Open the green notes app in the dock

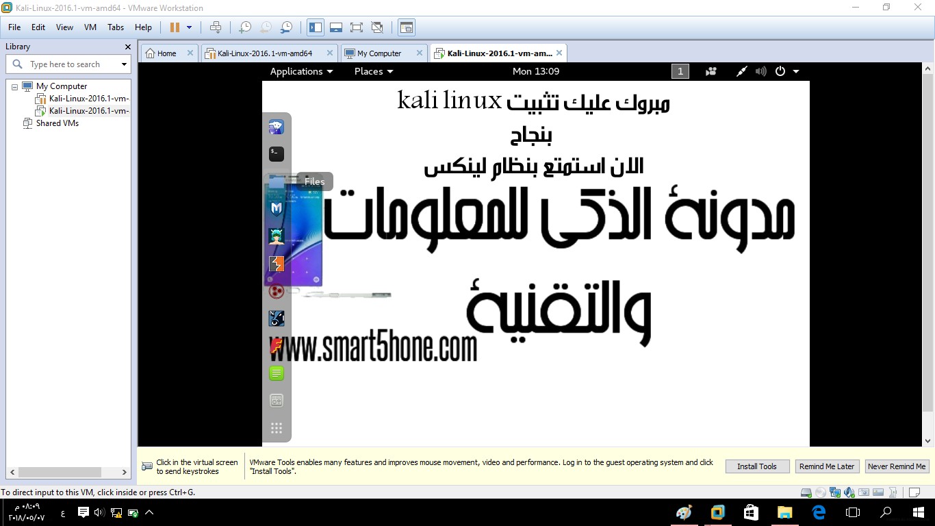point(277,373)
